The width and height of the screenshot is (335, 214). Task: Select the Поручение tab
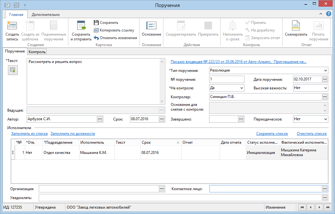[x=15, y=51]
